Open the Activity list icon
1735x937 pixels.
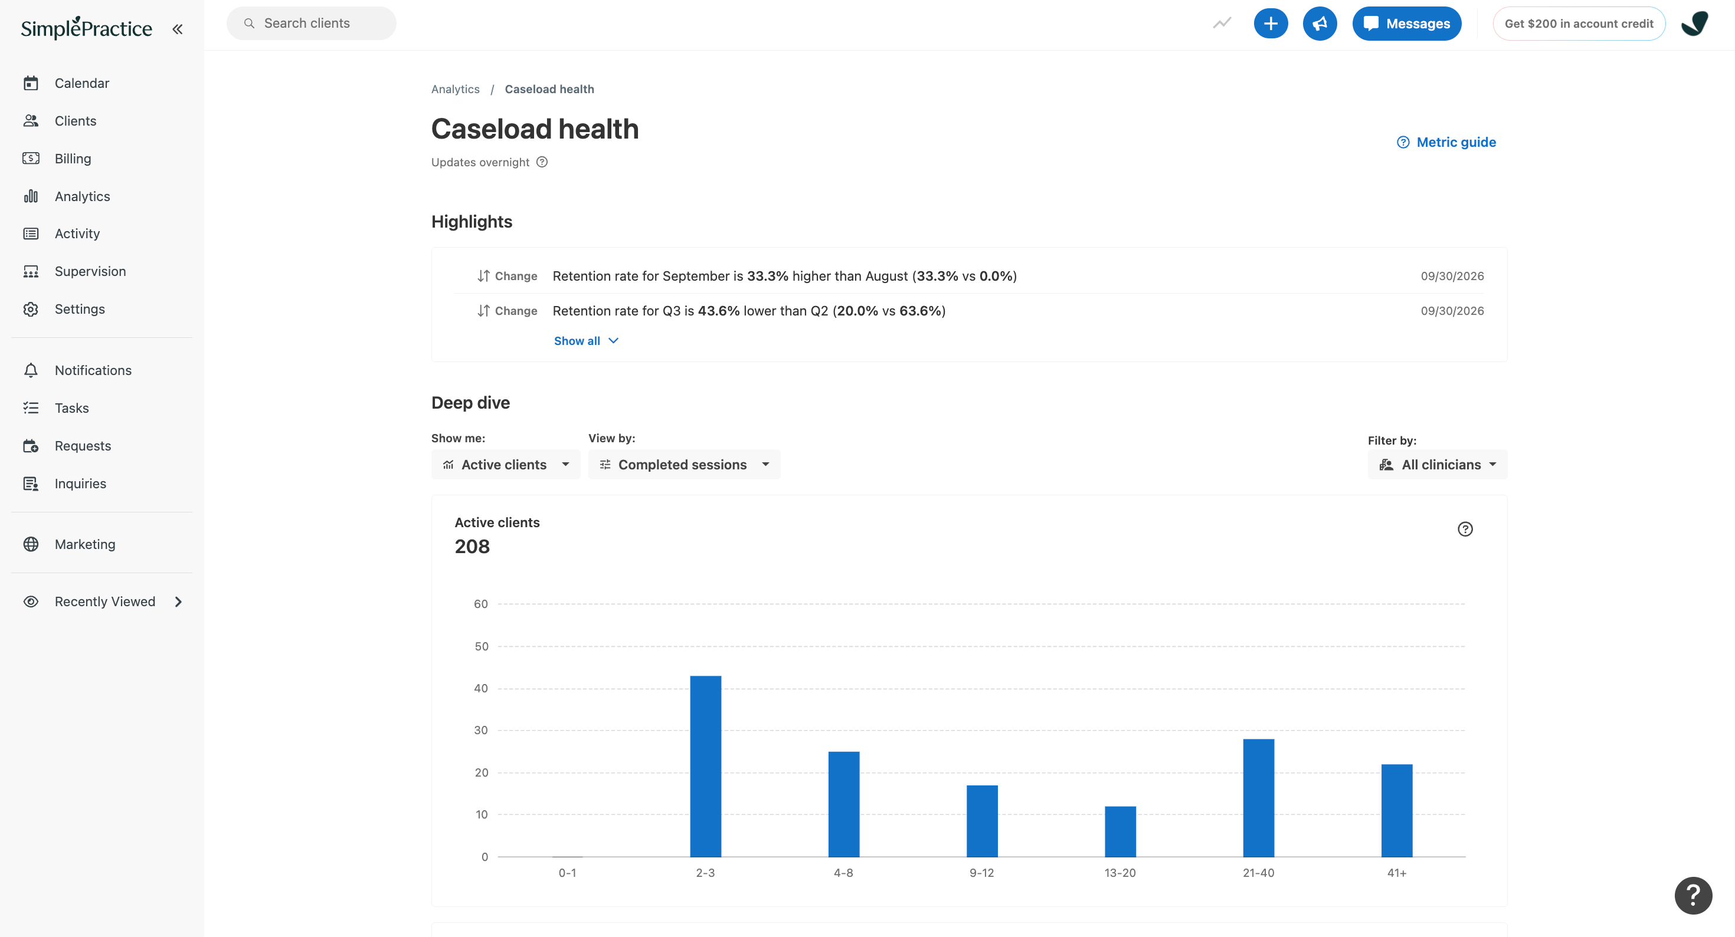point(31,234)
